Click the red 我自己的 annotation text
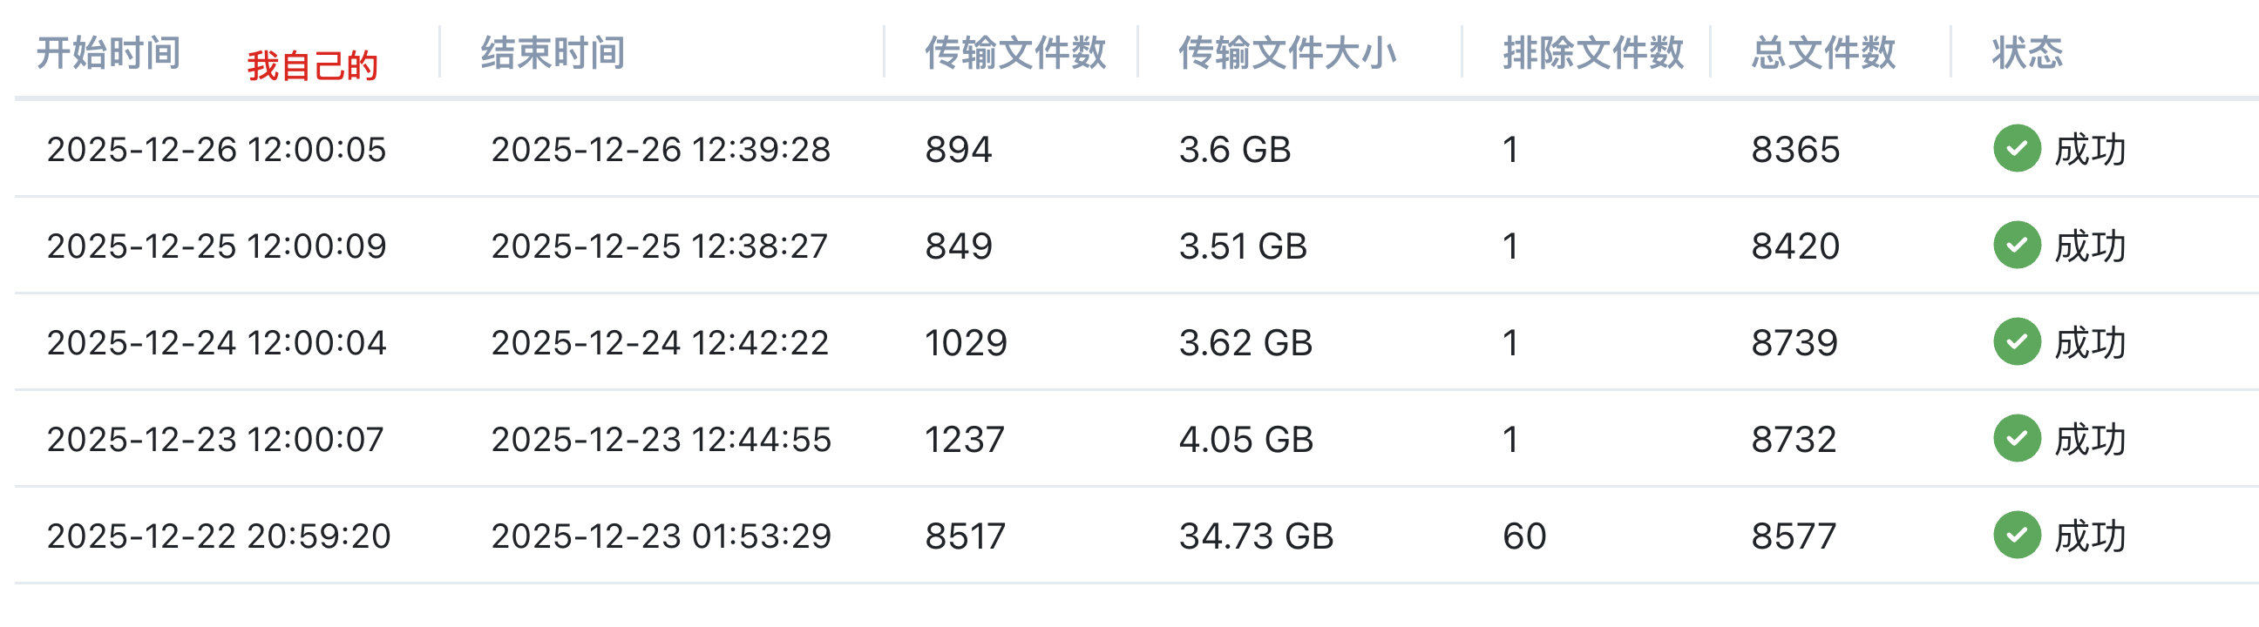The height and width of the screenshot is (627, 2259). click(x=312, y=65)
